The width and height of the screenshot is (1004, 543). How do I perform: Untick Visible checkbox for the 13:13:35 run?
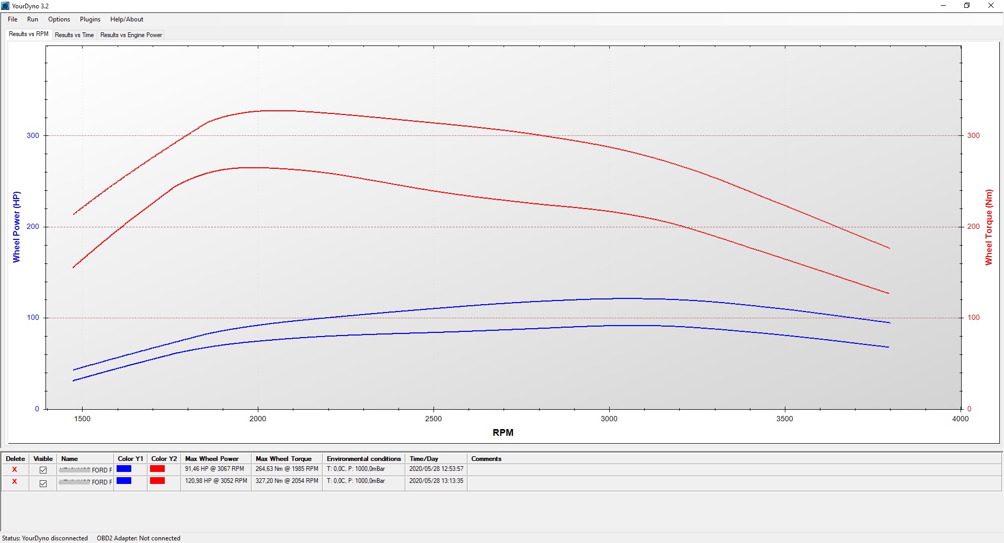tap(43, 483)
